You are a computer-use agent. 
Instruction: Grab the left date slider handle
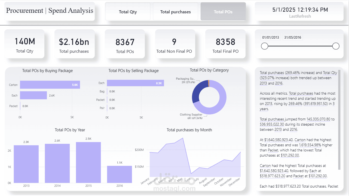[x=265, y=46]
